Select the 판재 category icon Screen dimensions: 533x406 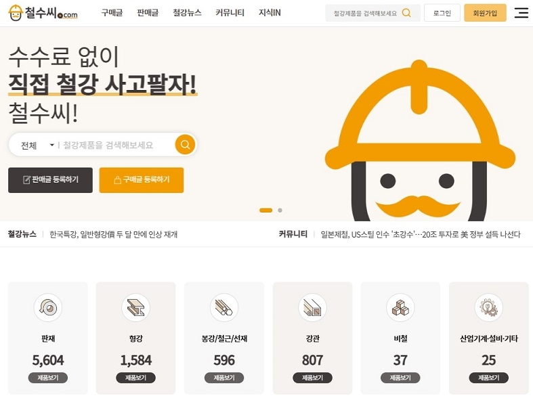point(47,308)
